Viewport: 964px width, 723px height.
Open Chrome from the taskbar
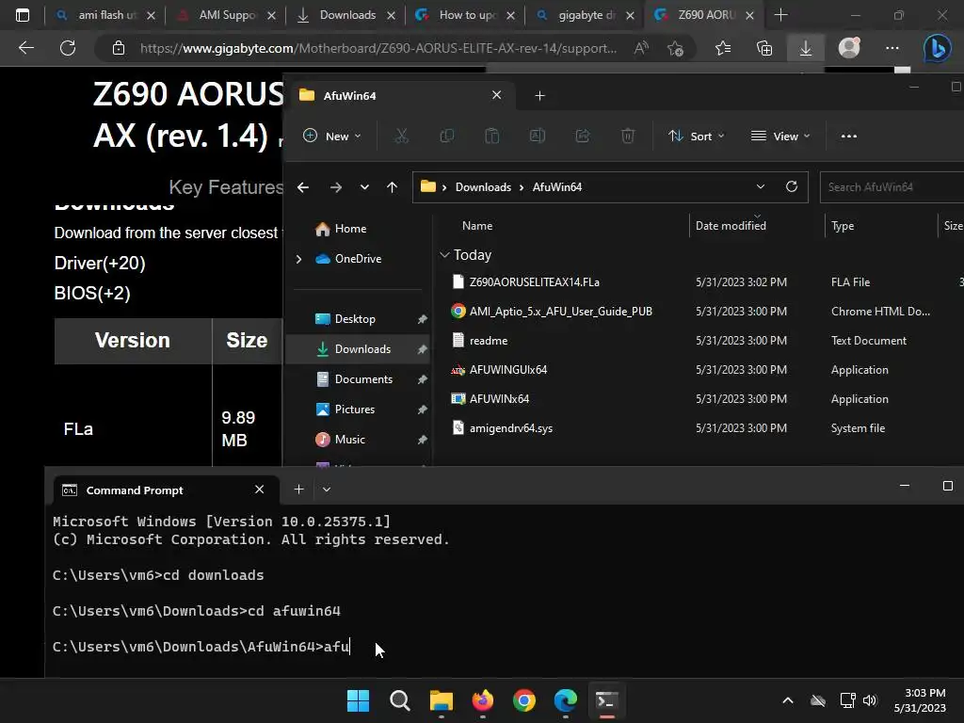[x=523, y=700]
